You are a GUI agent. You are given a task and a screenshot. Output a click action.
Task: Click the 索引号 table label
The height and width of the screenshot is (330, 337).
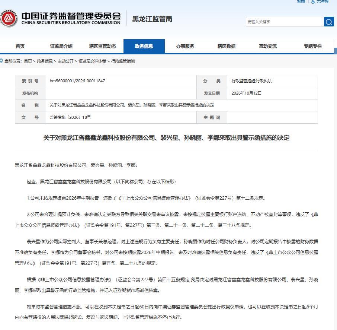click(30, 81)
